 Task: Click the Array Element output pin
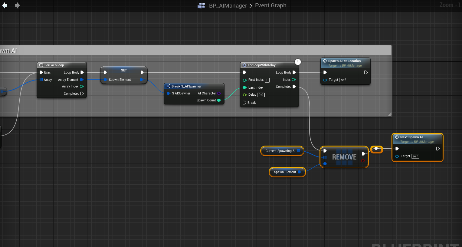coord(81,80)
